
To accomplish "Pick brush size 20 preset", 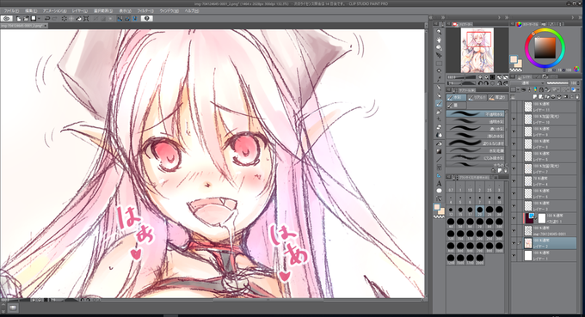I will [x=480, y=210].
